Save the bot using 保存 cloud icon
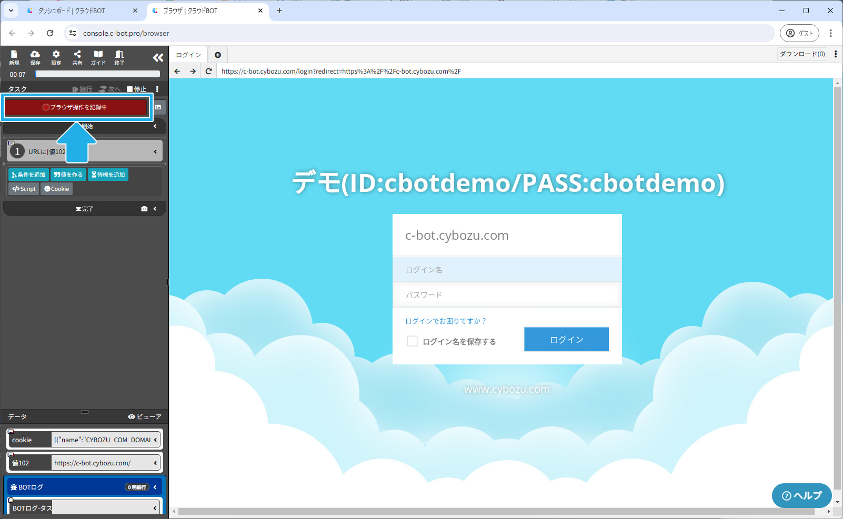The width and height of the screenshot is (843, 519). 35,57
